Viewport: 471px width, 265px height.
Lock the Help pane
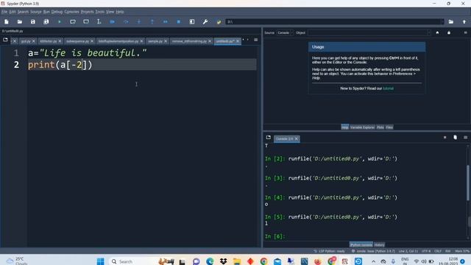coord(449,32)
